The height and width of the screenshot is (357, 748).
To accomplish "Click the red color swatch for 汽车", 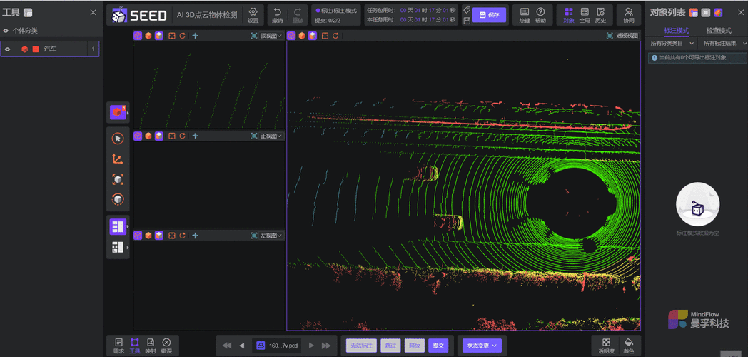I will pos(35,49).
